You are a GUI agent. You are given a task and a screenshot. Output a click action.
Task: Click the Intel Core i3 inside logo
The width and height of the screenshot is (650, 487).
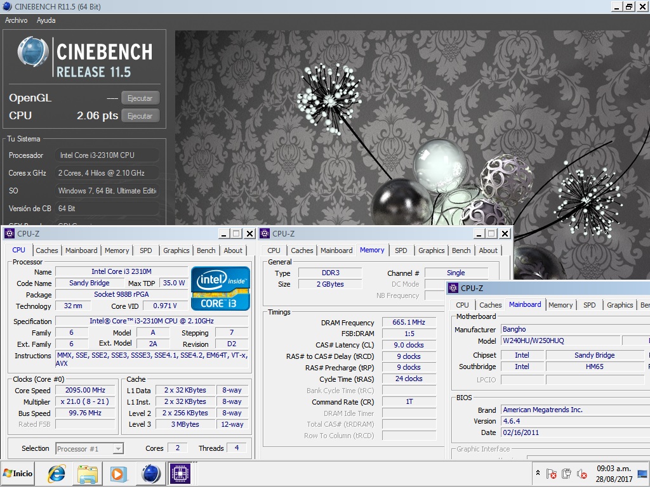220,289
